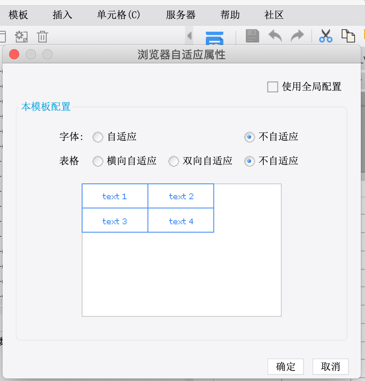Select font 自适应 radio button
The height and width of the screenshot is (381, 365).
(x=98, y=137)
